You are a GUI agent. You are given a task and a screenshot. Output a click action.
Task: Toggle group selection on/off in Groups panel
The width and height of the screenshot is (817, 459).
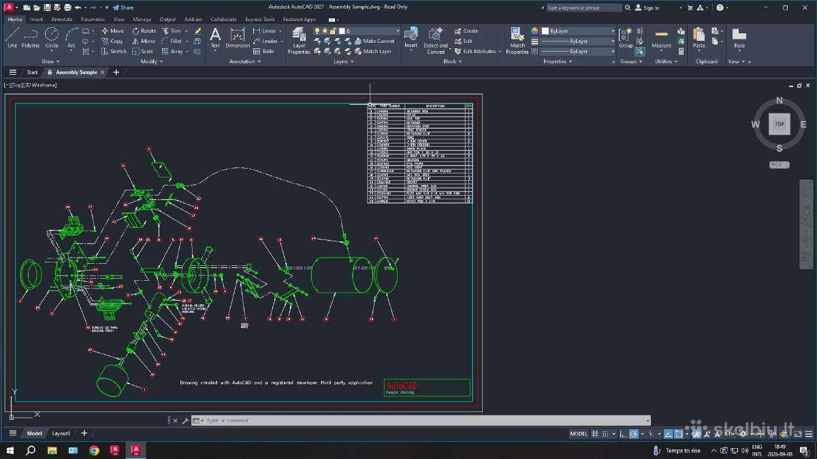(640, 51)
